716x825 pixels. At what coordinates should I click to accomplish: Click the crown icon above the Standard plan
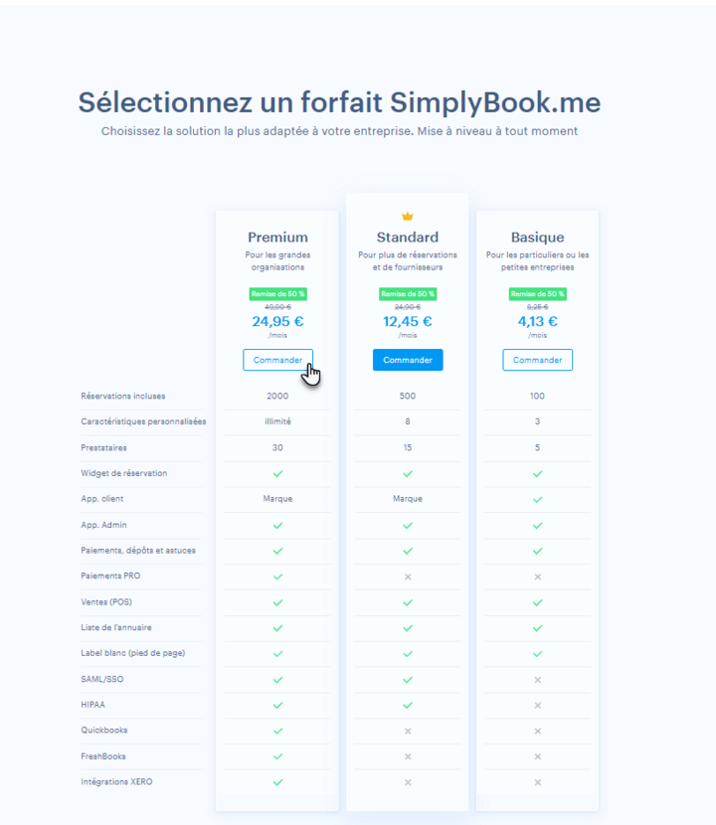pyautogui.click(x=407, y=215)
